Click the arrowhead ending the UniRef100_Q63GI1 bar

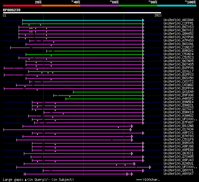pos(132,154)
